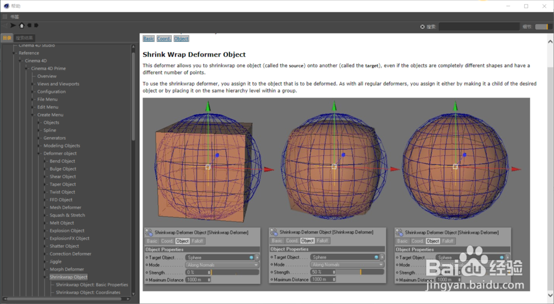Collapse the Cinema 4D tree node
Image resolution: width=554 pixels, height=304 pixels.
pyautogui.click(x=20, y=61)
